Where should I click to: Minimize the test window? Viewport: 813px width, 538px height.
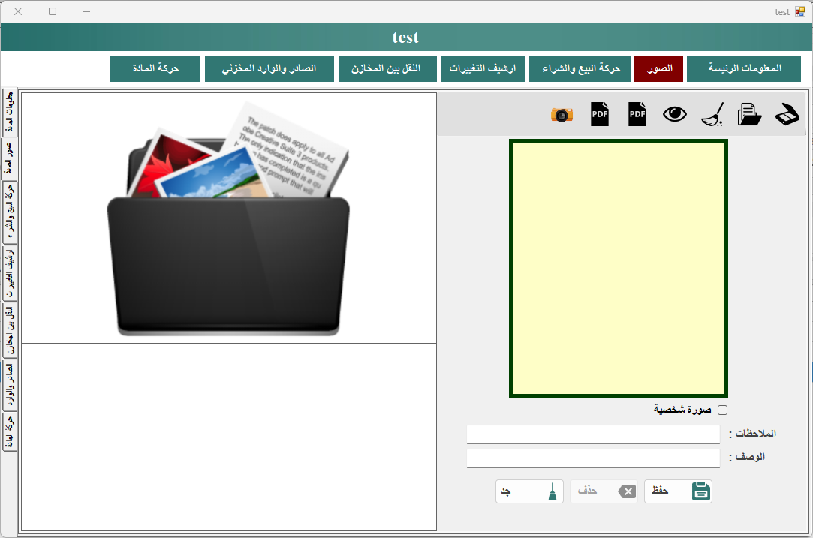click(86, 11)
